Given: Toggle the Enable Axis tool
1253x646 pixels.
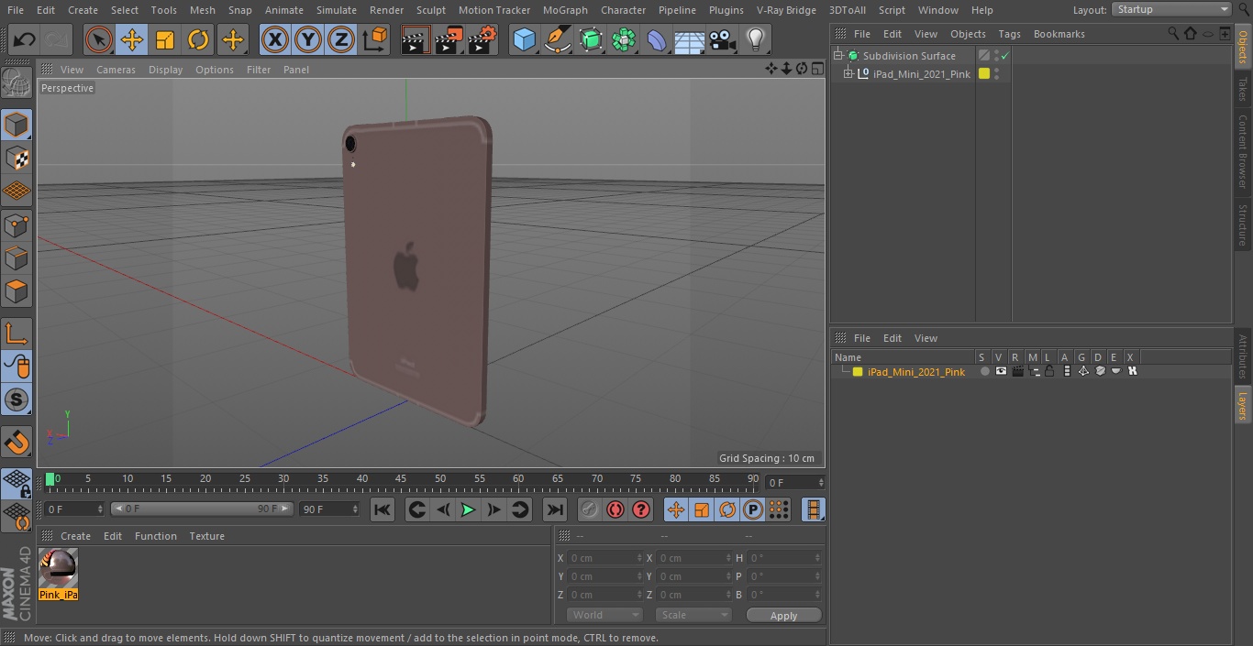Looking at the screenshot, I should tap(17, 334).
